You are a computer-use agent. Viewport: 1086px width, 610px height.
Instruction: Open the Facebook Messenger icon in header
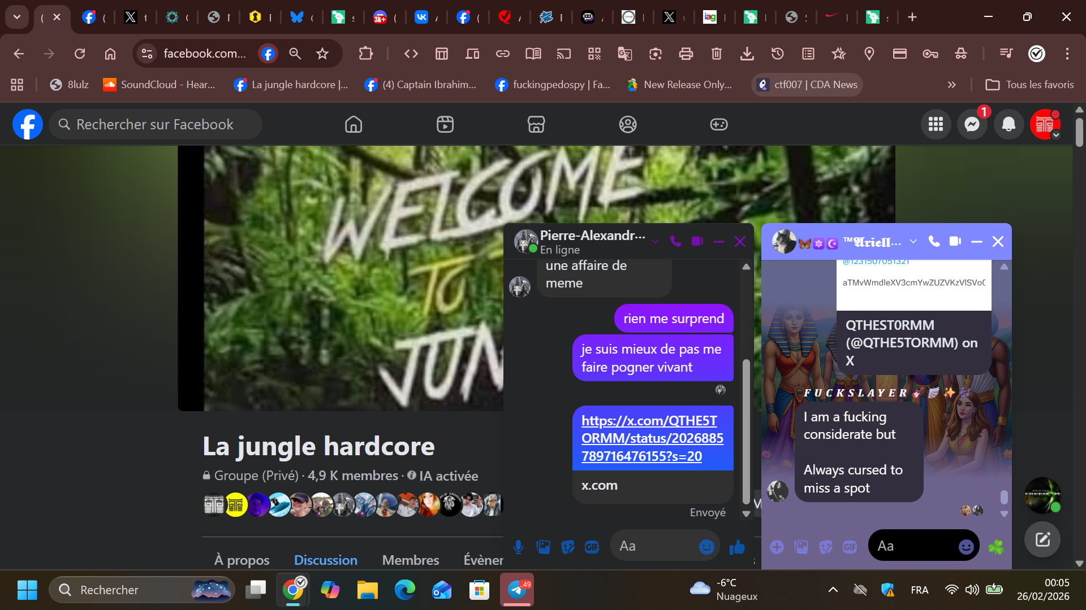pyautogui.click(x=972, y=124)
